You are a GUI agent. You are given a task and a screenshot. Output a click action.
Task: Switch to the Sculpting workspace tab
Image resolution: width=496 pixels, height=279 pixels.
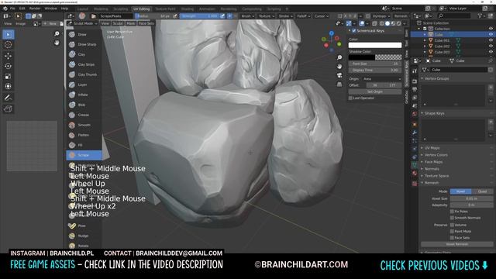coord(121,9)
